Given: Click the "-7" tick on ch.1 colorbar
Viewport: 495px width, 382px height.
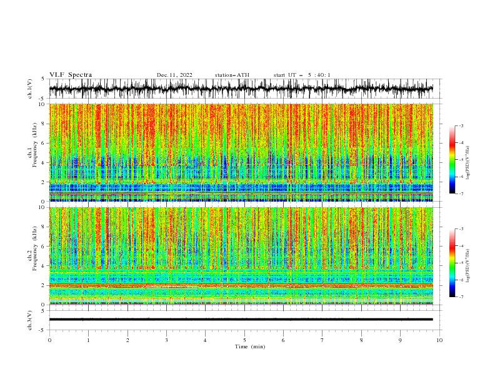Looking at the screenshot, I should tap(461, 193).
